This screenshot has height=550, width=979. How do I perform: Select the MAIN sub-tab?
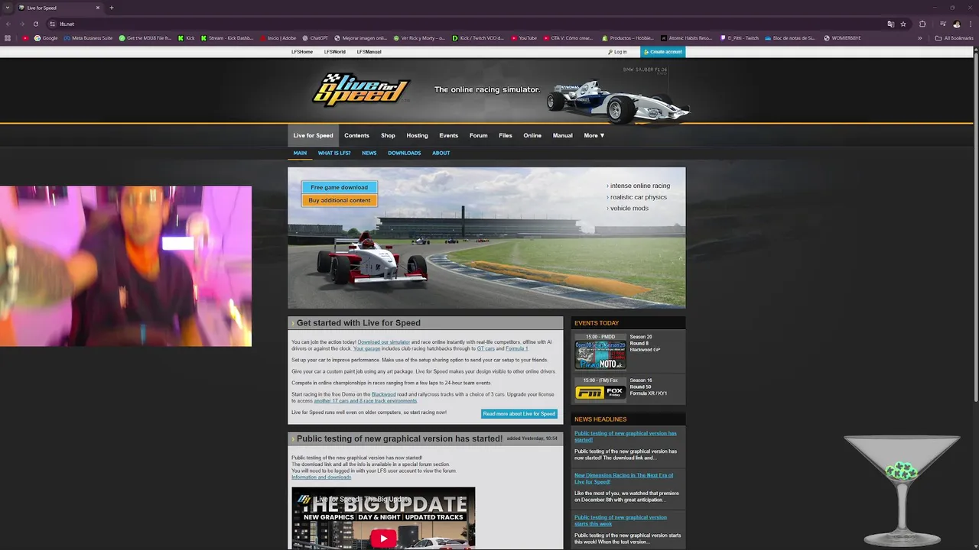[x=300, y=153]
